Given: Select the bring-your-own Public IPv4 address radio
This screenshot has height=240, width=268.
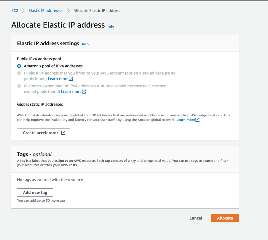Looking at the screenshot, I should [19, 73].
